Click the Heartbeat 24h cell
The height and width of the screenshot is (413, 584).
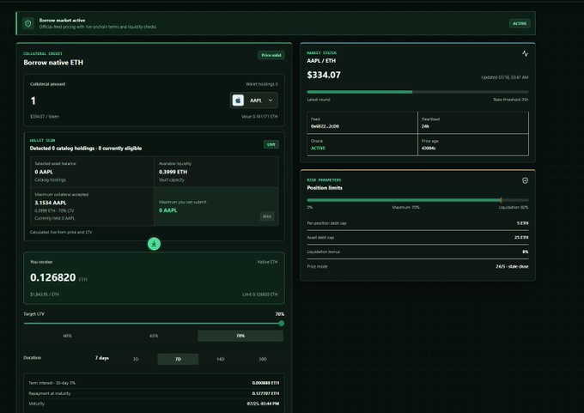tap(473, 123)
